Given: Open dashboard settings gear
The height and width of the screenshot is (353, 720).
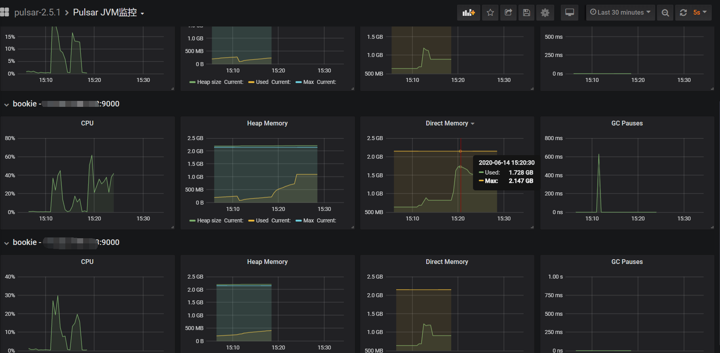Looking at the screenshot, I should coord(545,13).
